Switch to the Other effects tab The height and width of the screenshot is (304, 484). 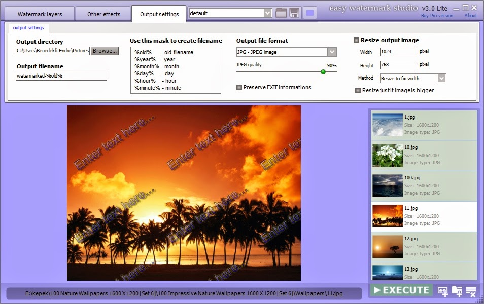pos(103,14)
